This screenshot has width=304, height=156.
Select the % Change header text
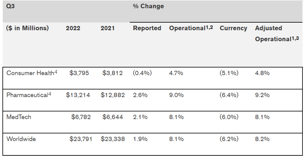148,6
